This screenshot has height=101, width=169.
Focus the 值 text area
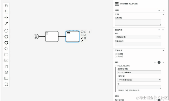tap(139, 87)
